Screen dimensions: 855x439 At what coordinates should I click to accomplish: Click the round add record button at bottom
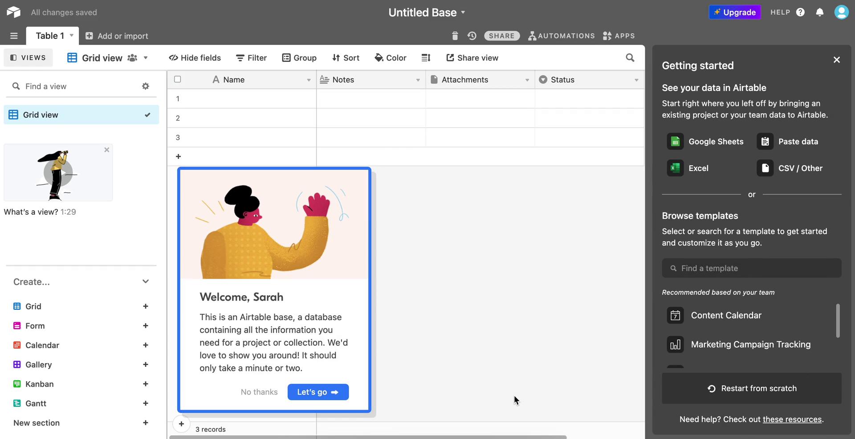click(181, 424)
